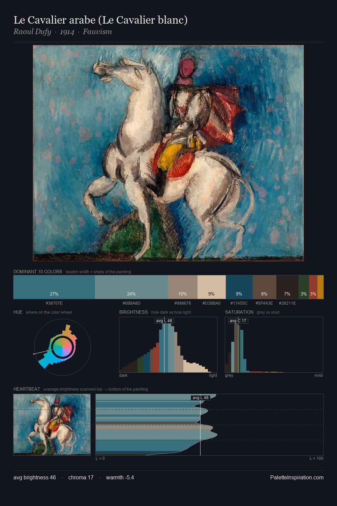
Task: Click 'warmth -5.4' in the footer
Action: 120,477
